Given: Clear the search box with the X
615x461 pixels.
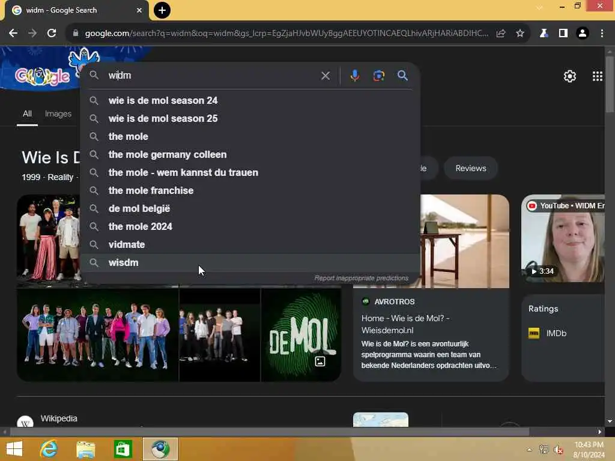Looking at the screenshot, I should coord(325,76).
